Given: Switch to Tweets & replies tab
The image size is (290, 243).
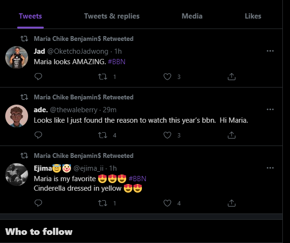Looking at the screenshot, I should [112, 16].
